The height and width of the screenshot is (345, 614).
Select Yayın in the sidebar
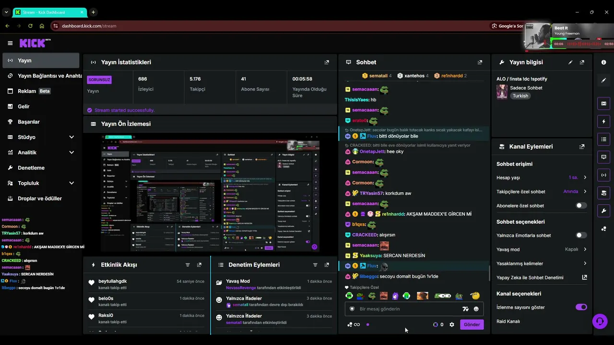click(x=41, y=60)
